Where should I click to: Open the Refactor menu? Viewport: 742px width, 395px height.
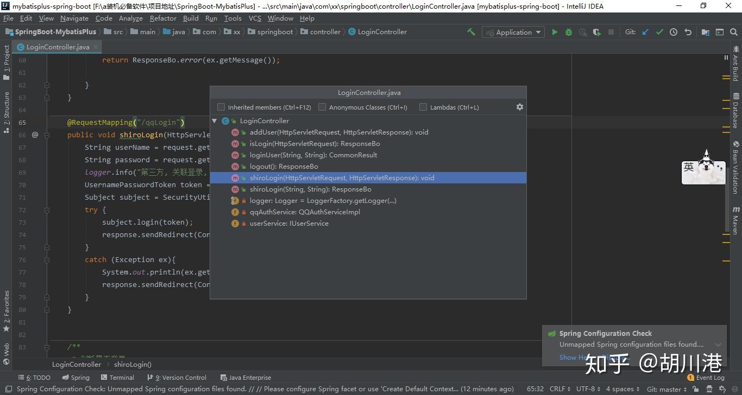[163, 18]
